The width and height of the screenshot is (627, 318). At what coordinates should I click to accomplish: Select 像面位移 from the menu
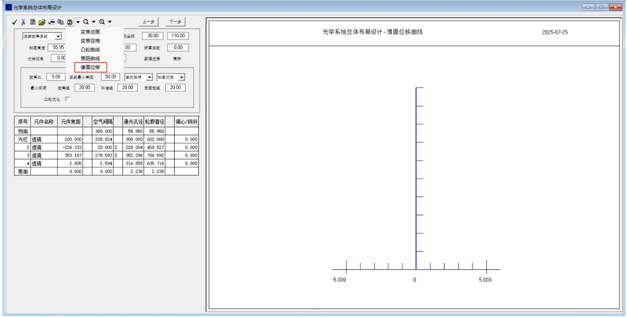(x=91, y=67)
